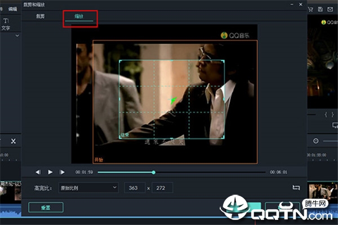Click the 开始 start-frame label
The image size is (338, 225).
99,160
